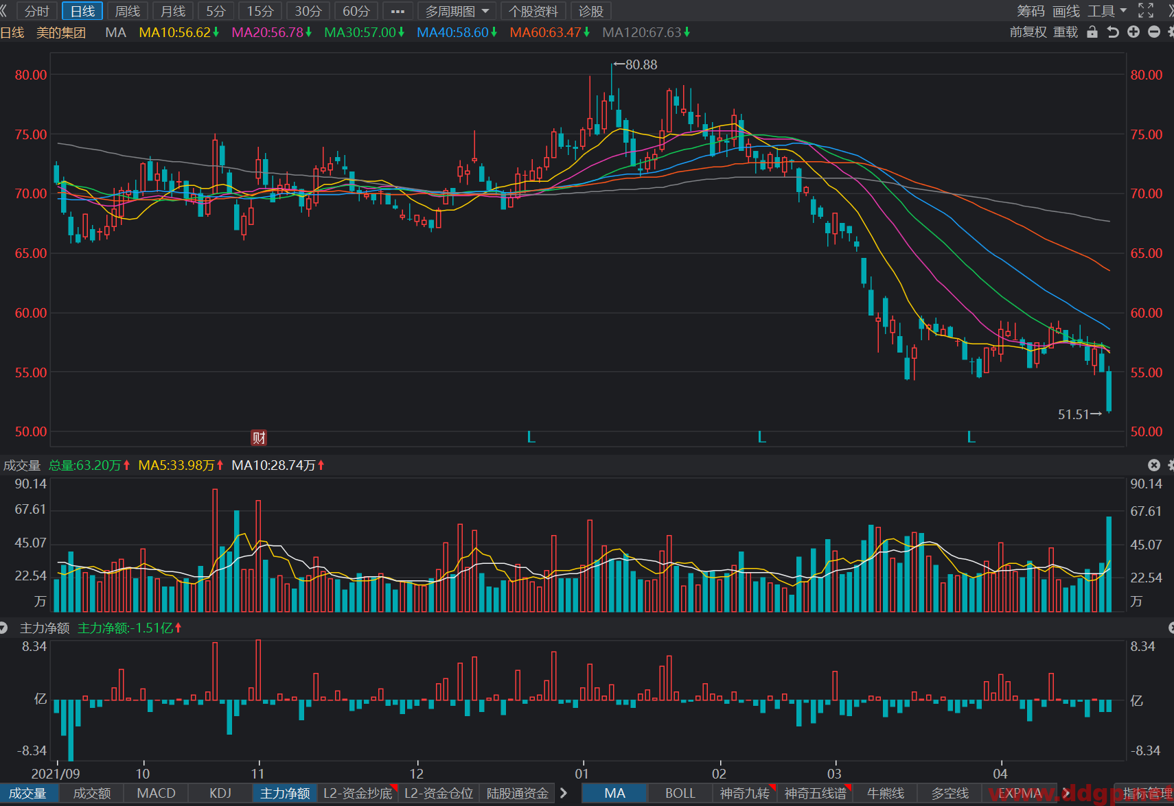
Task: Toggle 前复权 price adjustment
Action: click(x=1028, y=32)
